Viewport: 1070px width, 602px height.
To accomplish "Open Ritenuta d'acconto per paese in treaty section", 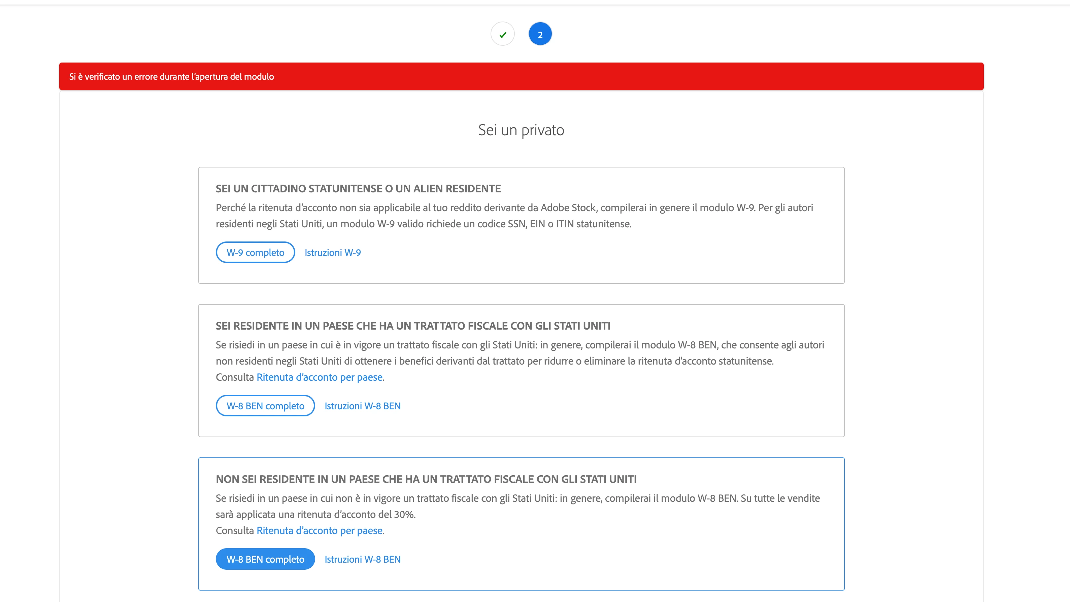I will [320, 377].
